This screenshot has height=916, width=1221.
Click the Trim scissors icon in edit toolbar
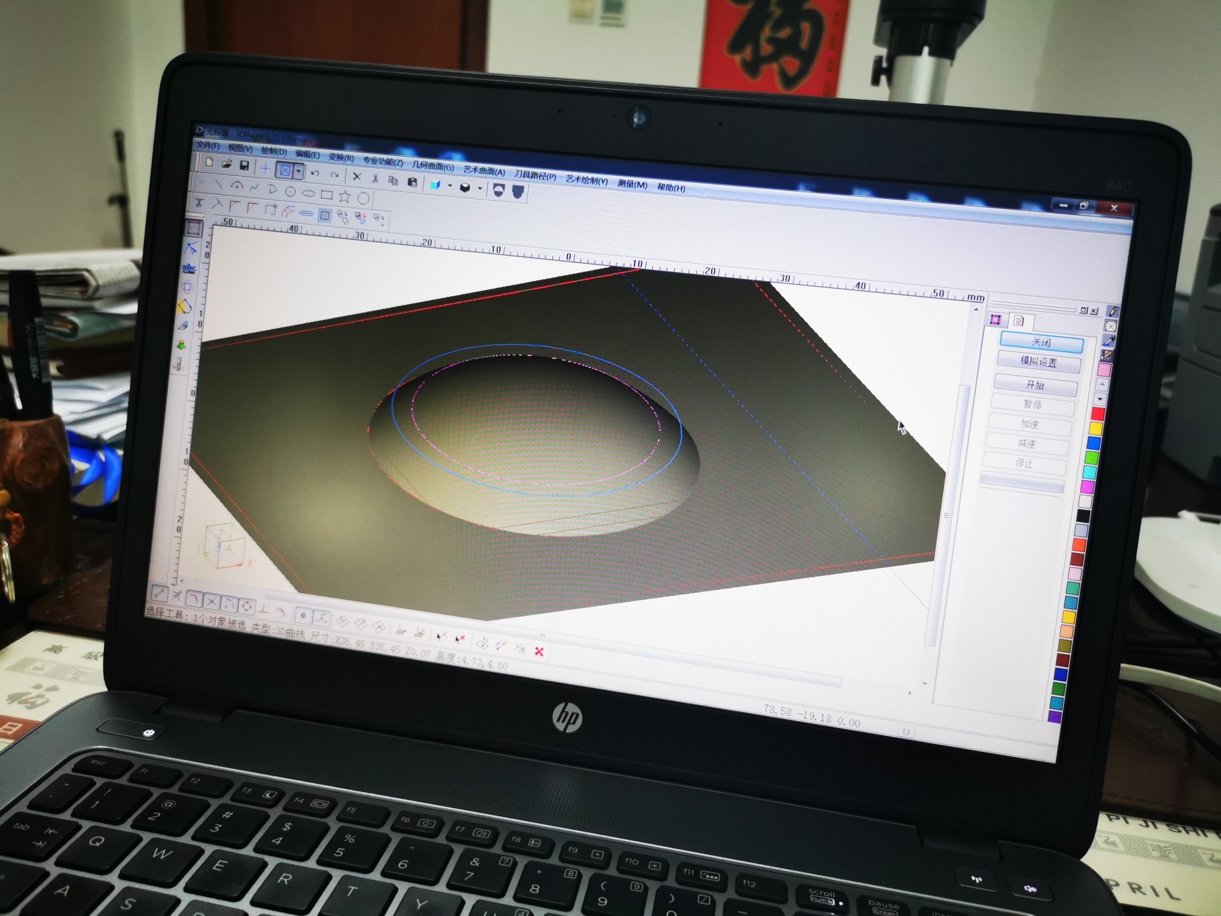(x=199, y=203)
